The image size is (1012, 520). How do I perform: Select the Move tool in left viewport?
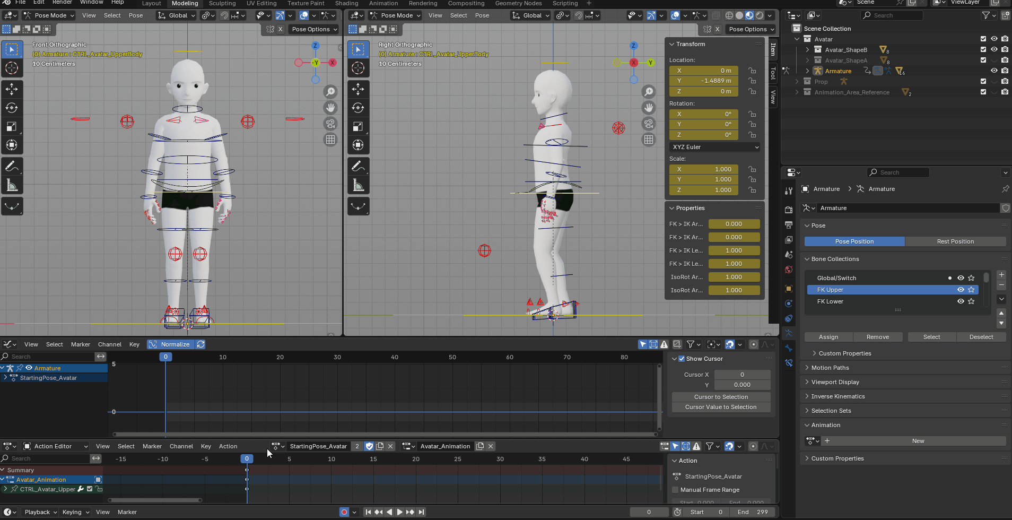click(12, 89)
